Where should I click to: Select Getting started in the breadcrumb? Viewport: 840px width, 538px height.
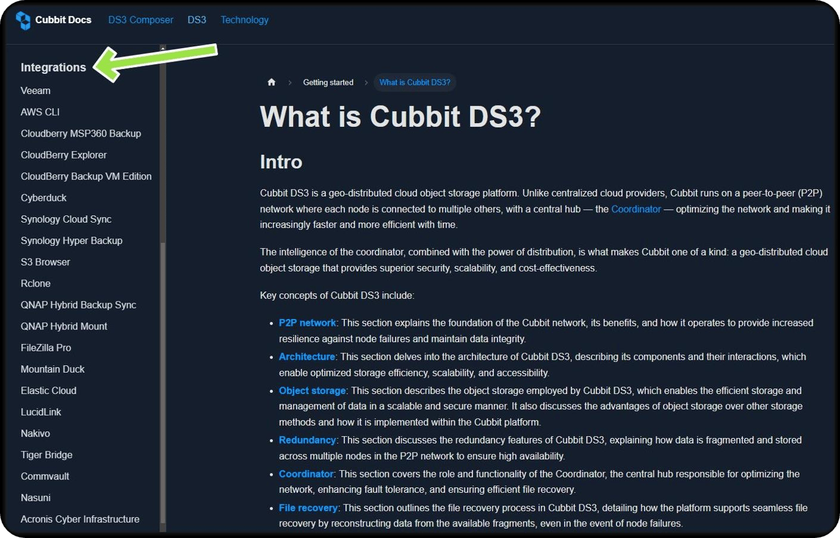(328, 82)
